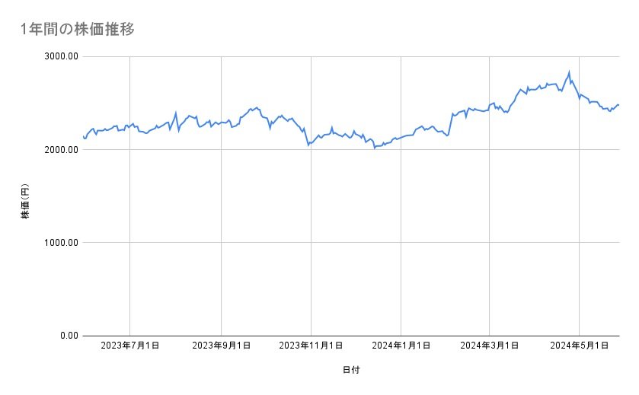Click the chart title 1年間の株価推移

click(x=79, y=30)
